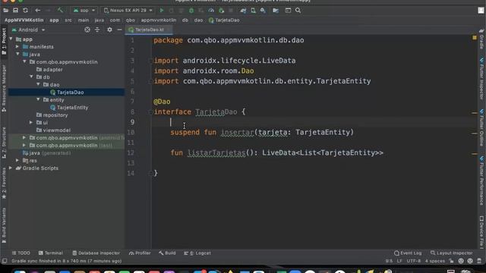Click the window layout icon next to search
The height and width of the screenshot is (273, 486).
tap(288, 10)
